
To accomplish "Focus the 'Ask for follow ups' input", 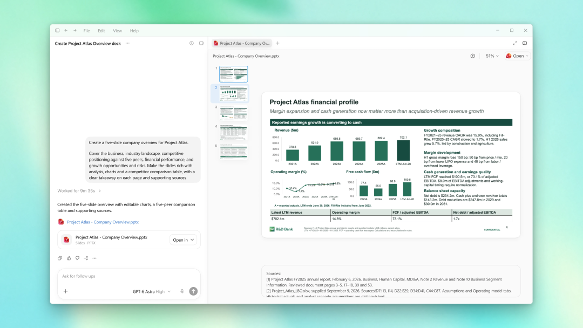I will pos(128,276).
